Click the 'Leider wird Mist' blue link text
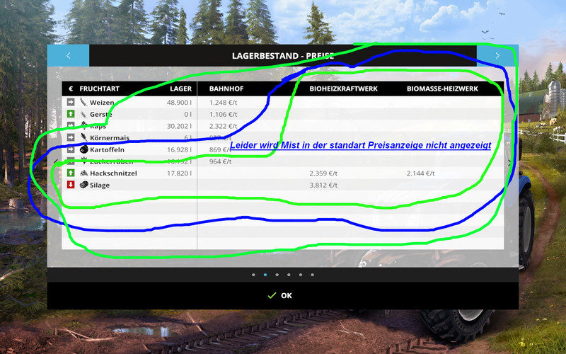The width and height of the screenshot is (566, 354). click(x=360, y=144)
